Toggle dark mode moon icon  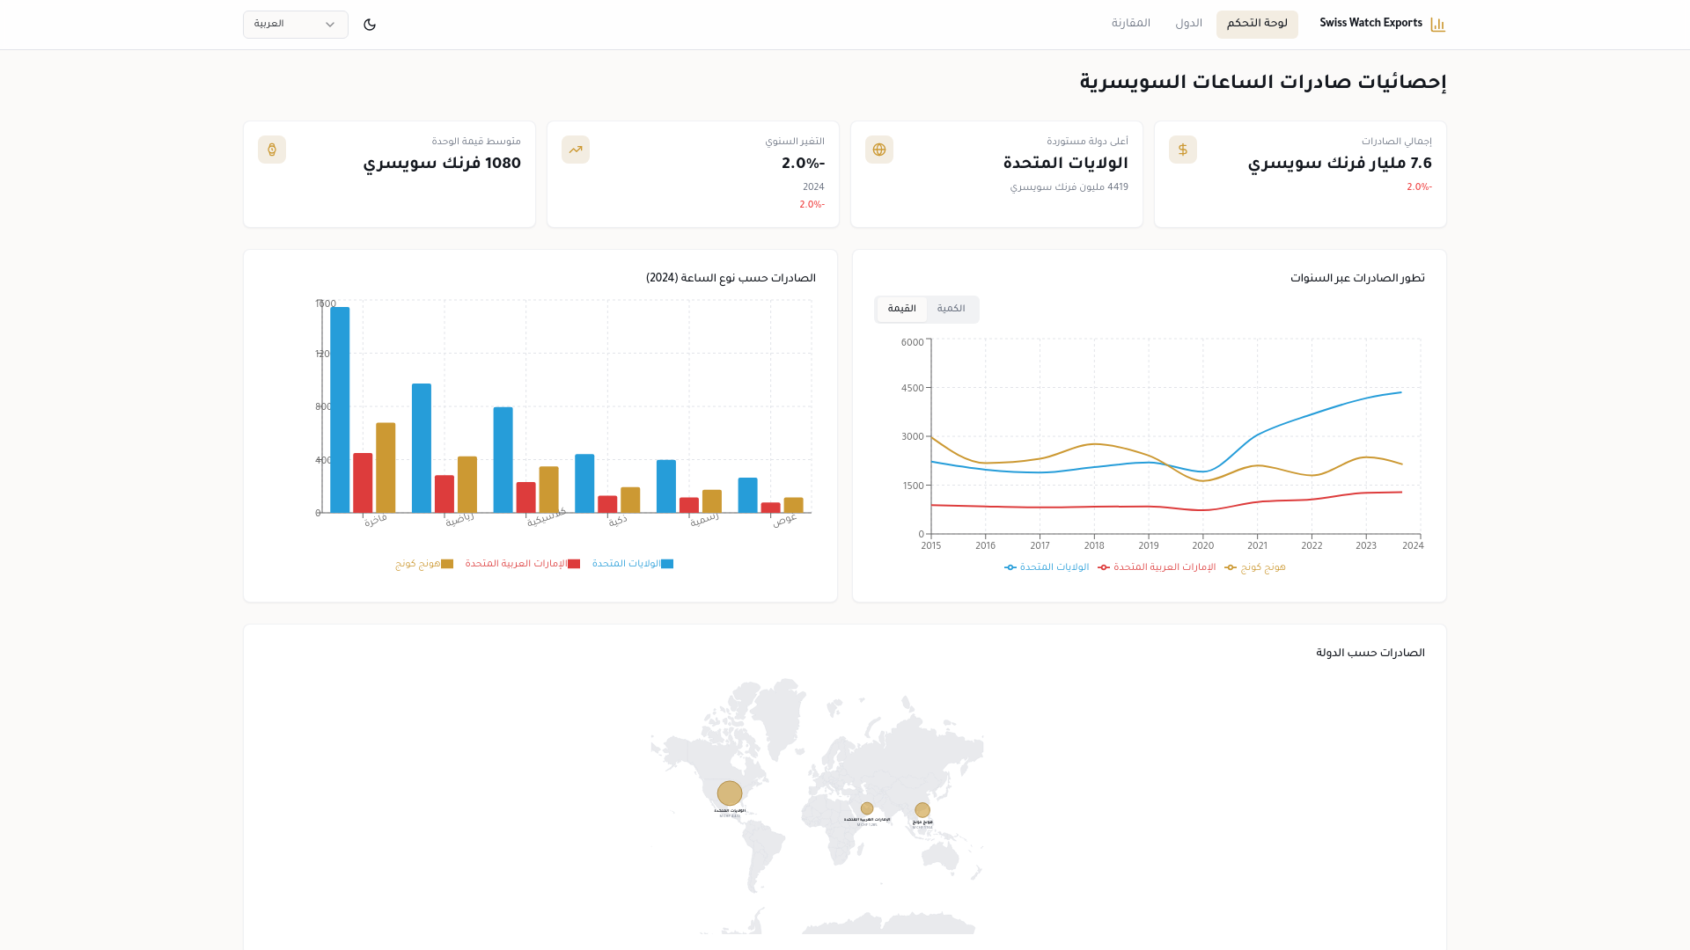[370, 25]
